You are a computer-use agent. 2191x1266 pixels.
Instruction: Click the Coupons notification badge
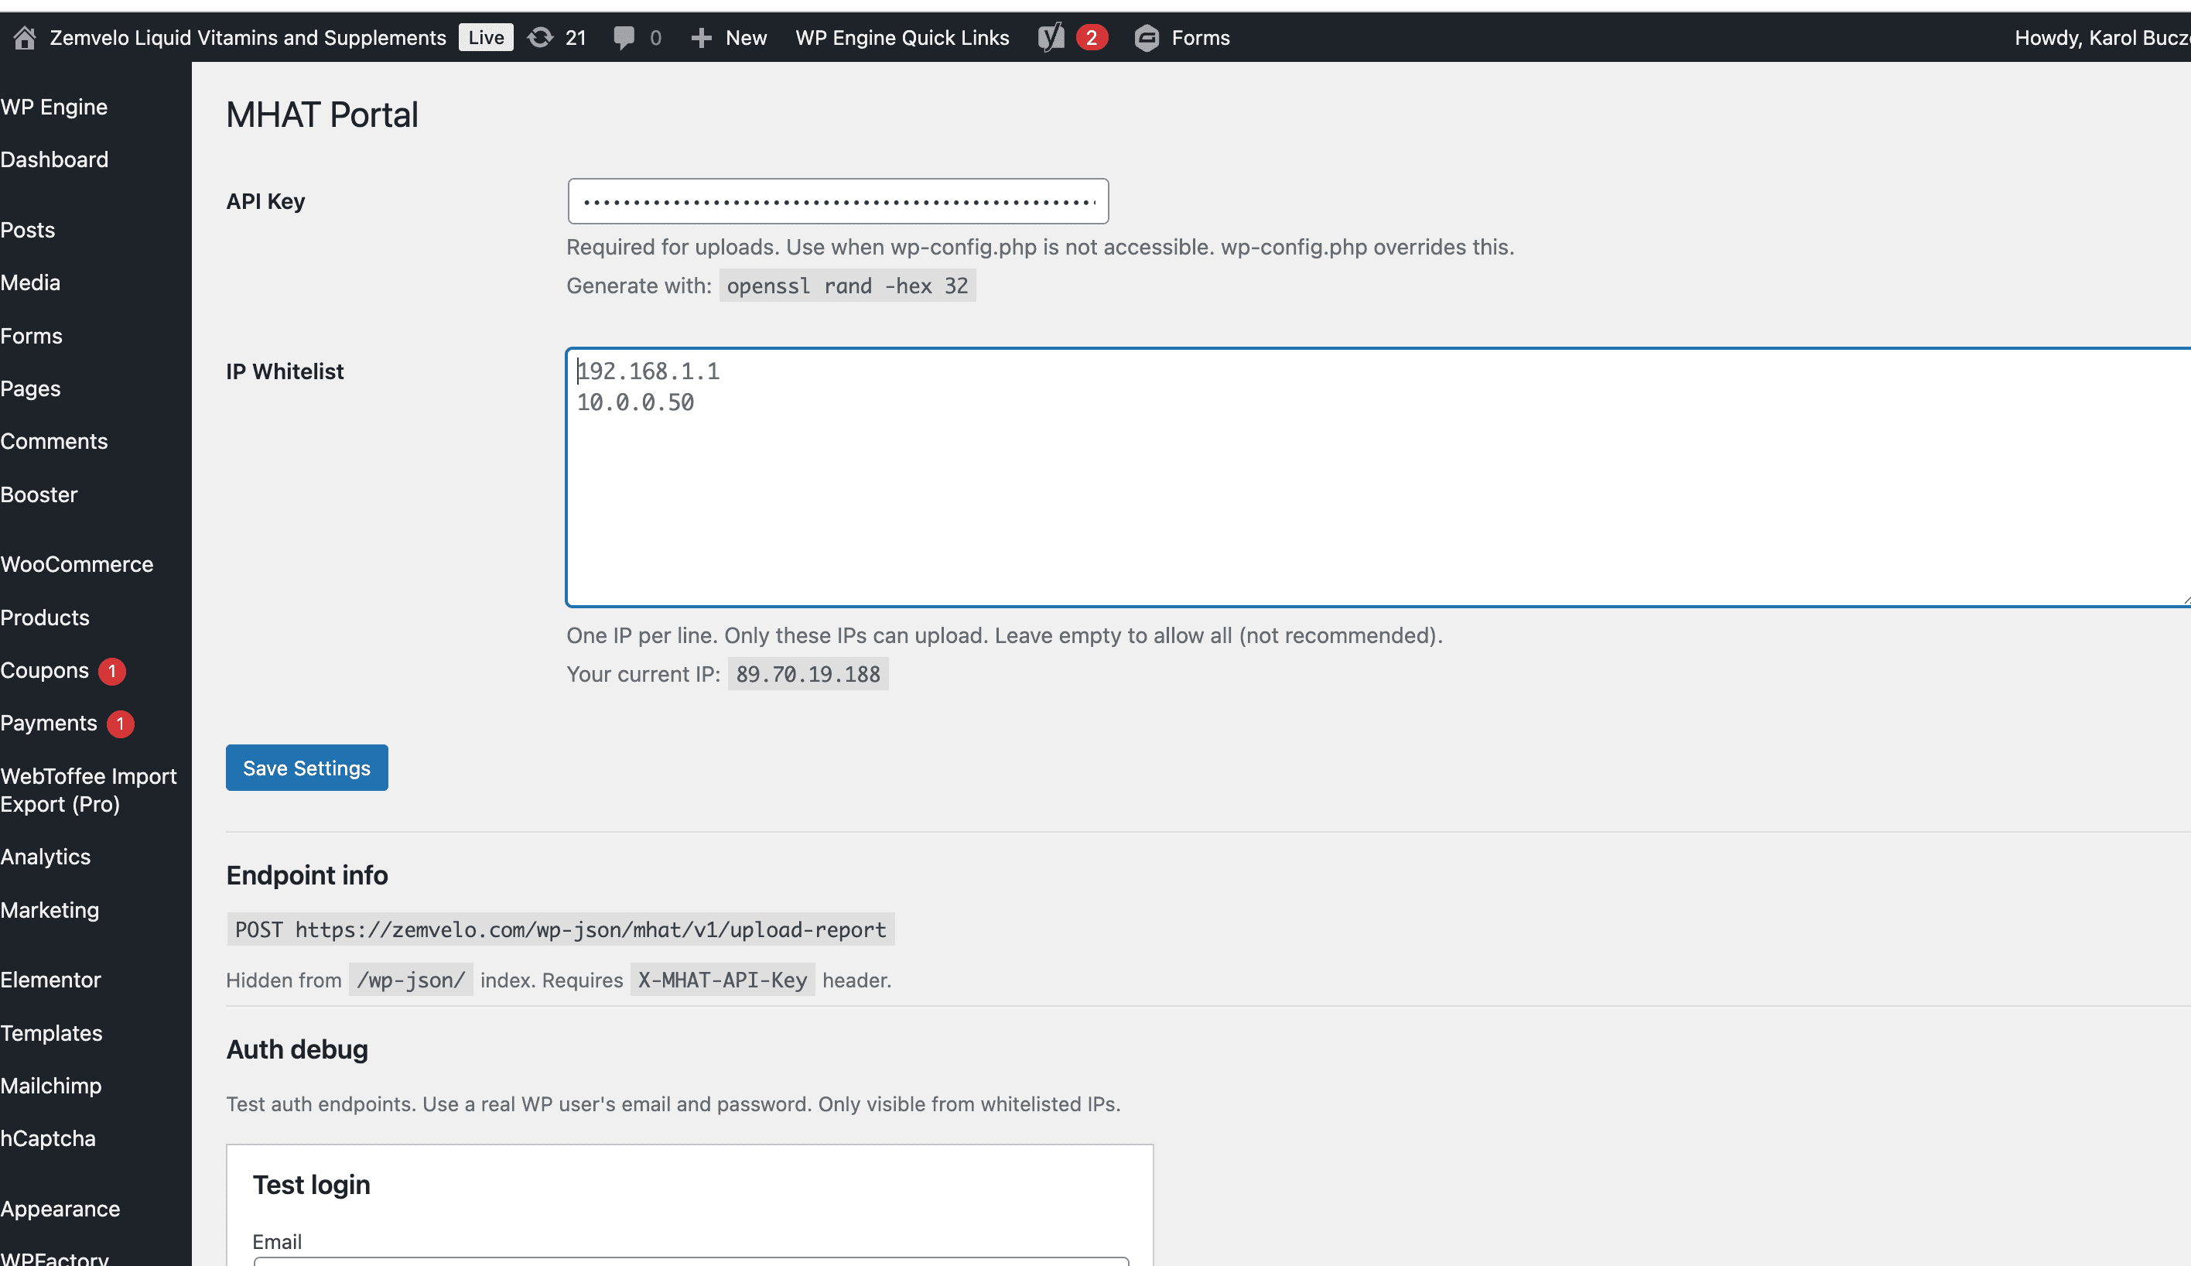[x=112, y=670]
